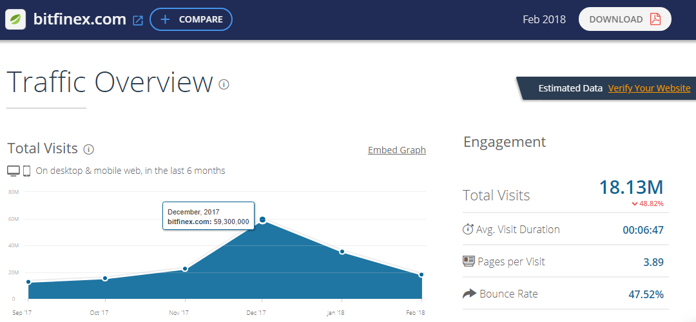Image resolution: width=696 pixels, height=322 pixels.
Task: Click the mobile device icon
Action: point(27,171)
